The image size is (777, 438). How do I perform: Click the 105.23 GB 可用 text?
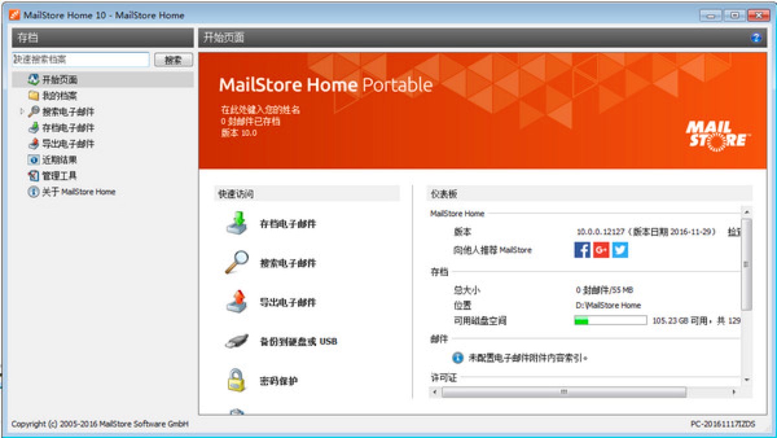coord(680,320)
